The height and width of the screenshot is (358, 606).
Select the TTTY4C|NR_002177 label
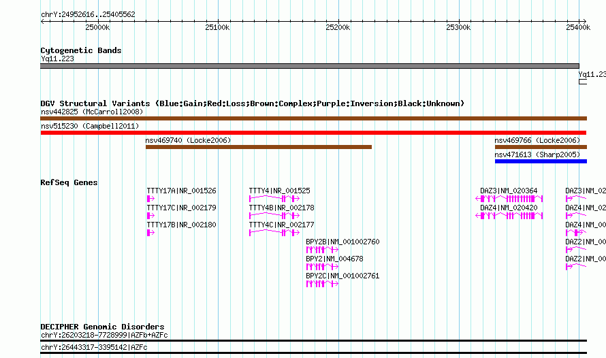pos(281,225)
